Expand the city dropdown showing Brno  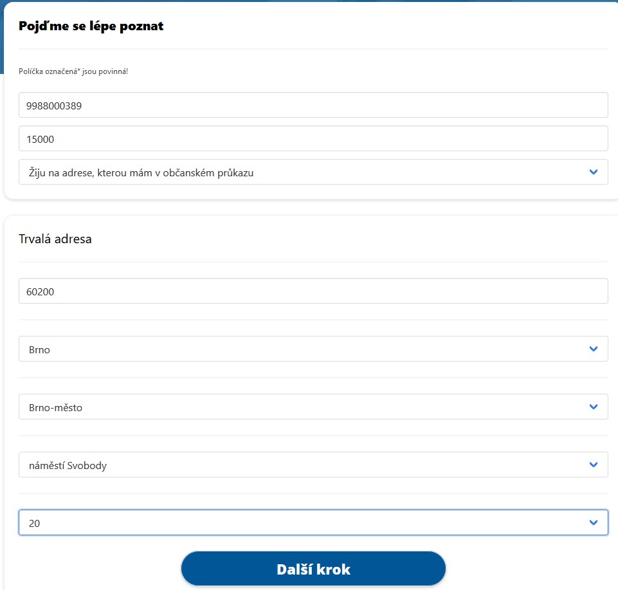pos(313,349)
